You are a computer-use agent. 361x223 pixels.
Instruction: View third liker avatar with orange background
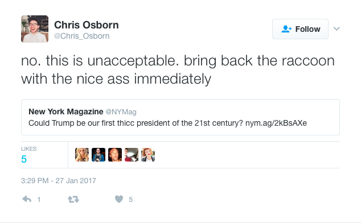point(115,155)
